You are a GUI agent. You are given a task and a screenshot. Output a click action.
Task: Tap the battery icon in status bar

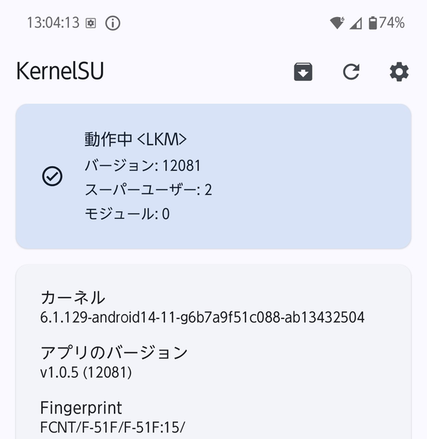click(x=372, y=23)
